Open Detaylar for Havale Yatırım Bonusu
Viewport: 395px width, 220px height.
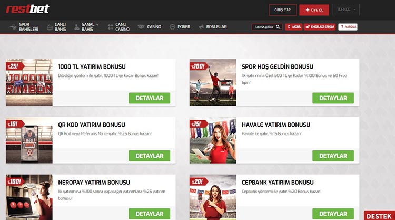tap(333, 156)
